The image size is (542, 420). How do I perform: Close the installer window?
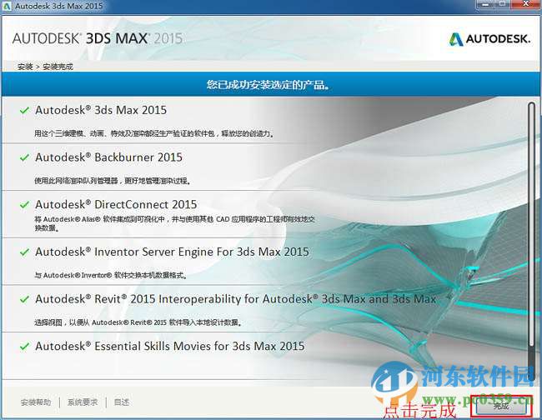526,4
